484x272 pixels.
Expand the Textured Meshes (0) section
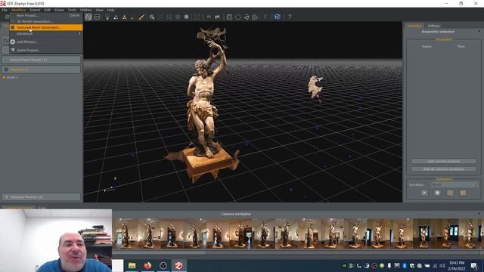tap(42, 196)
